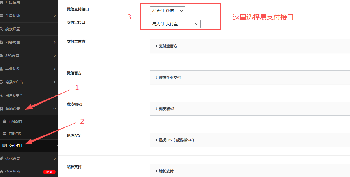Viewport: 350px width, 177px height.
Task: Click the Ad icon beside 自助自动
Action: coord(5,134)
